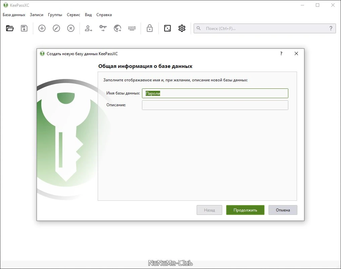
Task: Focus the Поиск (Ctrl+F) search box
Action: point(265,28)
